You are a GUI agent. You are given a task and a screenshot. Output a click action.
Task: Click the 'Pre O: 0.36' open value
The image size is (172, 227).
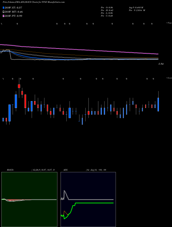coord(107,8)
